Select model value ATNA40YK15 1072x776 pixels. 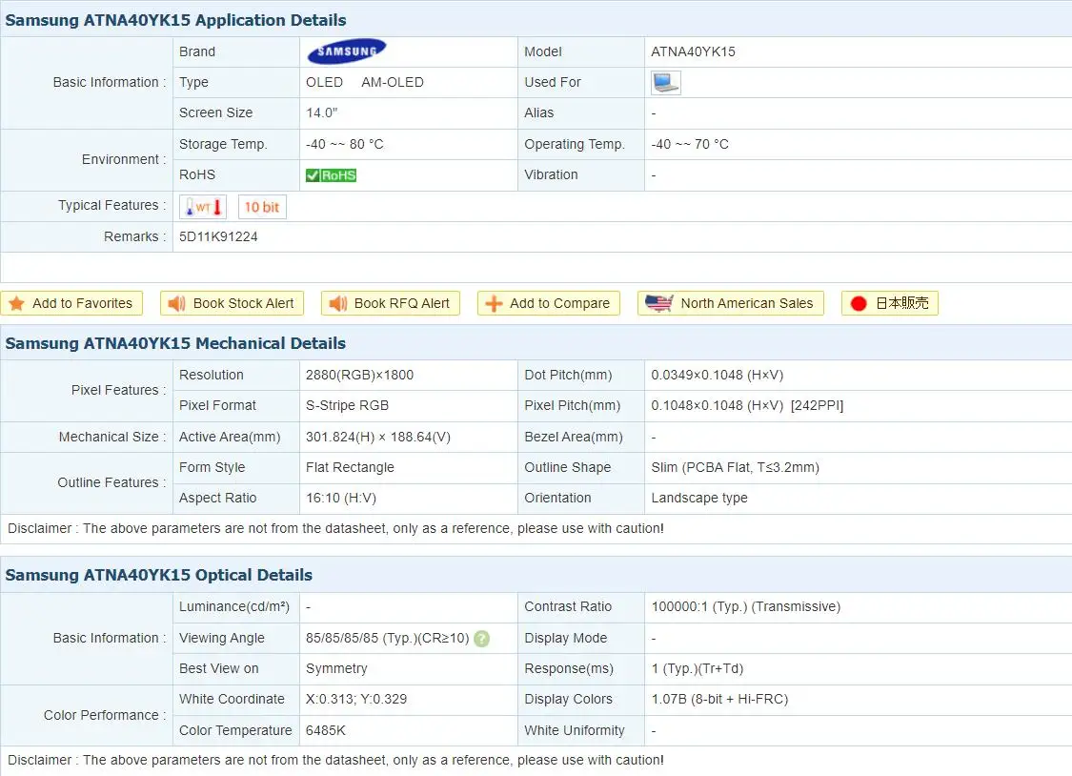[693, 52]
